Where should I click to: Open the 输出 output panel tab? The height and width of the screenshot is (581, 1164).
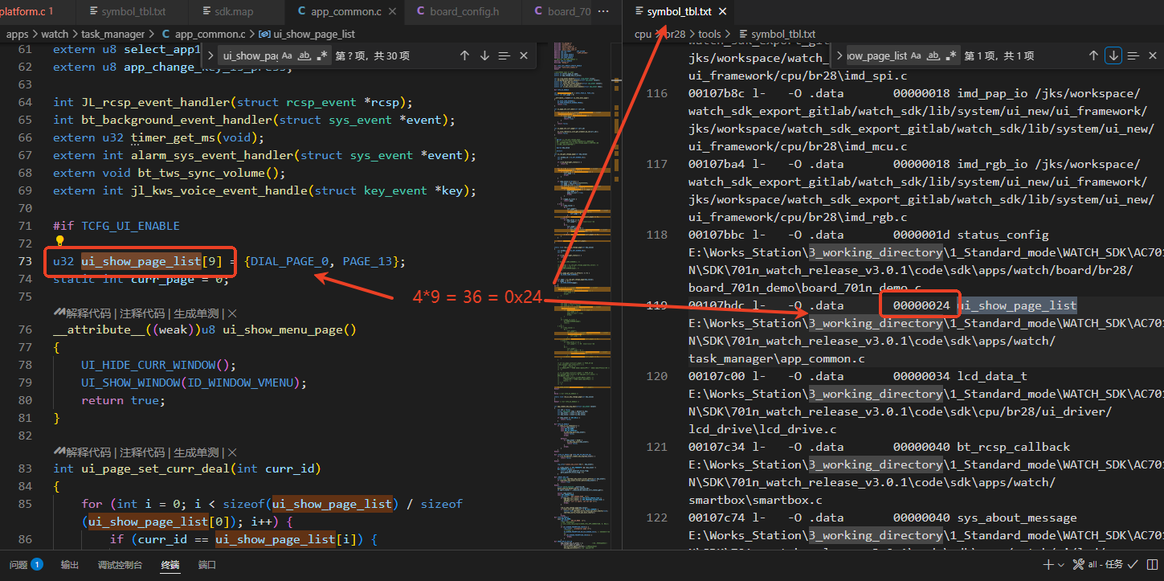tap(70, 565)
